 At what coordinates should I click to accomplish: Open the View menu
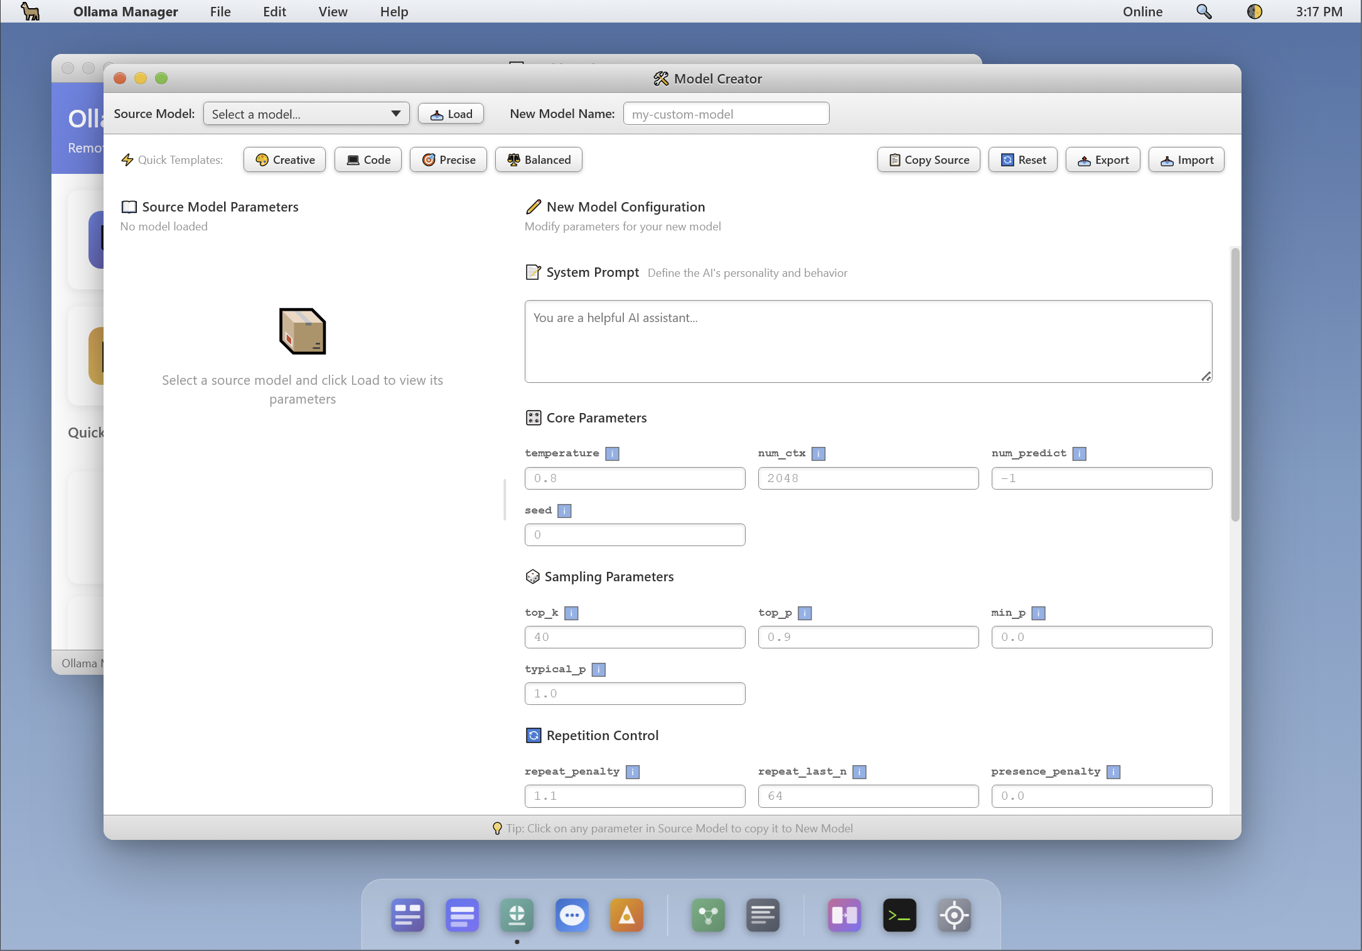point(333,11)
